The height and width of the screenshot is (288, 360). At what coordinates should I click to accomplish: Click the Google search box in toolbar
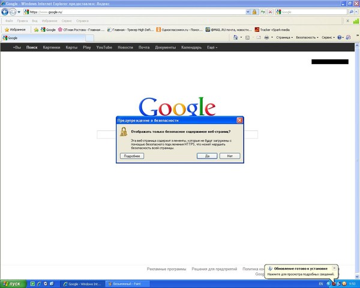tap(312, 12)
